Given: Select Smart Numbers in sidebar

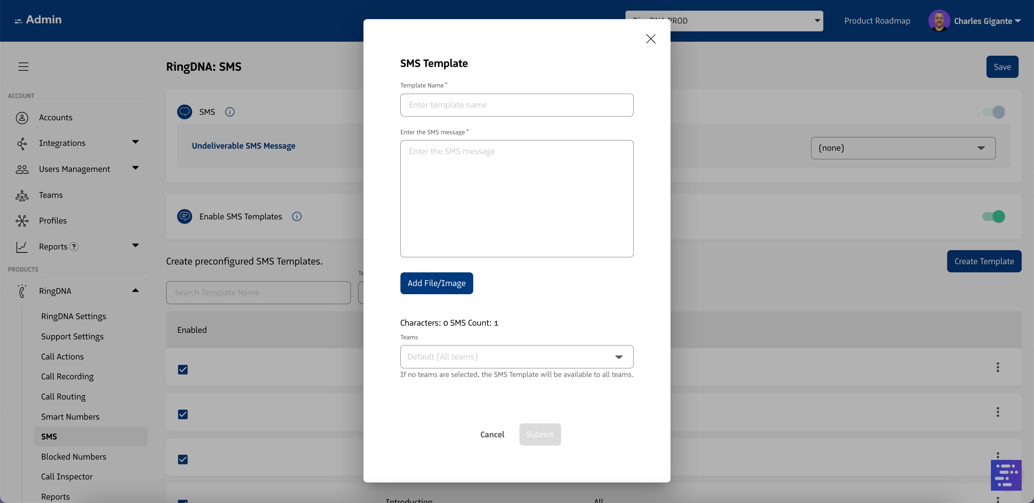Looking at the screenshot, I should [x=70, y=417].
